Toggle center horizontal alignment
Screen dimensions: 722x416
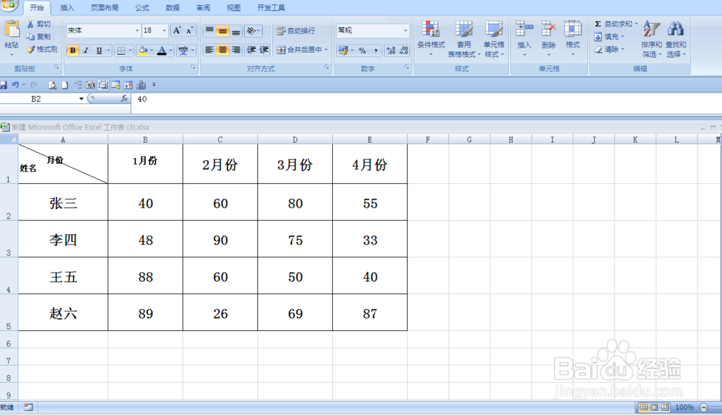(x=222, y=50)
